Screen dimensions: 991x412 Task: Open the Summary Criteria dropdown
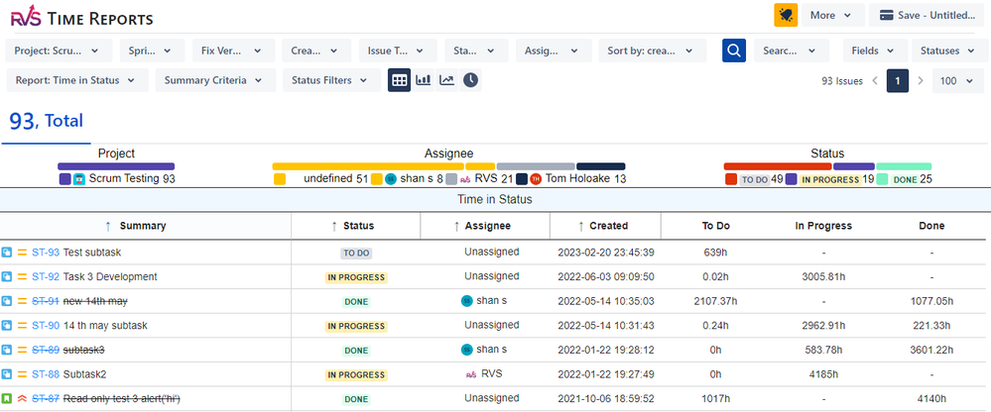[x=215, y=80]
